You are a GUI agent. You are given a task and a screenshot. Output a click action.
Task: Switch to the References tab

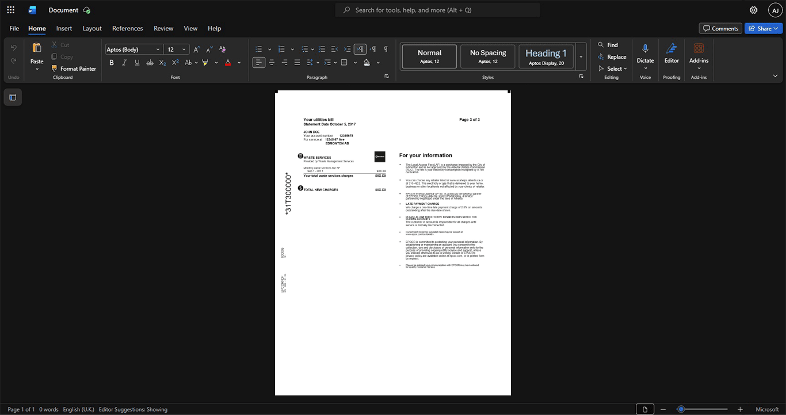pos(127,28)
